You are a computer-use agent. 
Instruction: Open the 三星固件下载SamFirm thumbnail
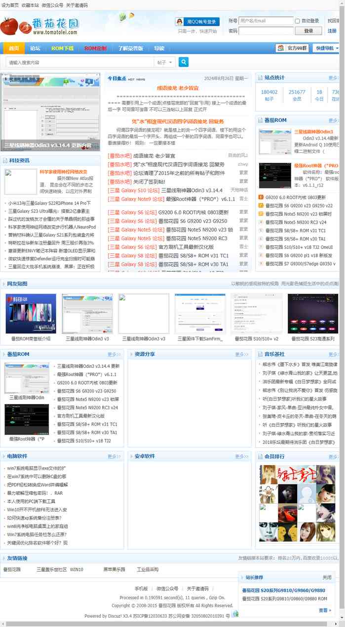tap(200, 314)
